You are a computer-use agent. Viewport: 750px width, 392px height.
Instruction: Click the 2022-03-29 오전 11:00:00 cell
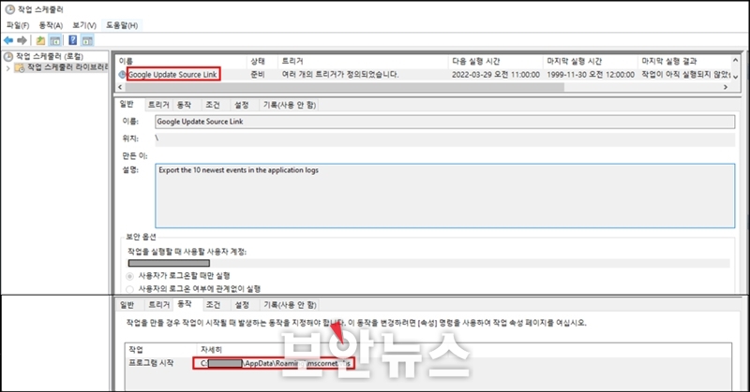496,75
